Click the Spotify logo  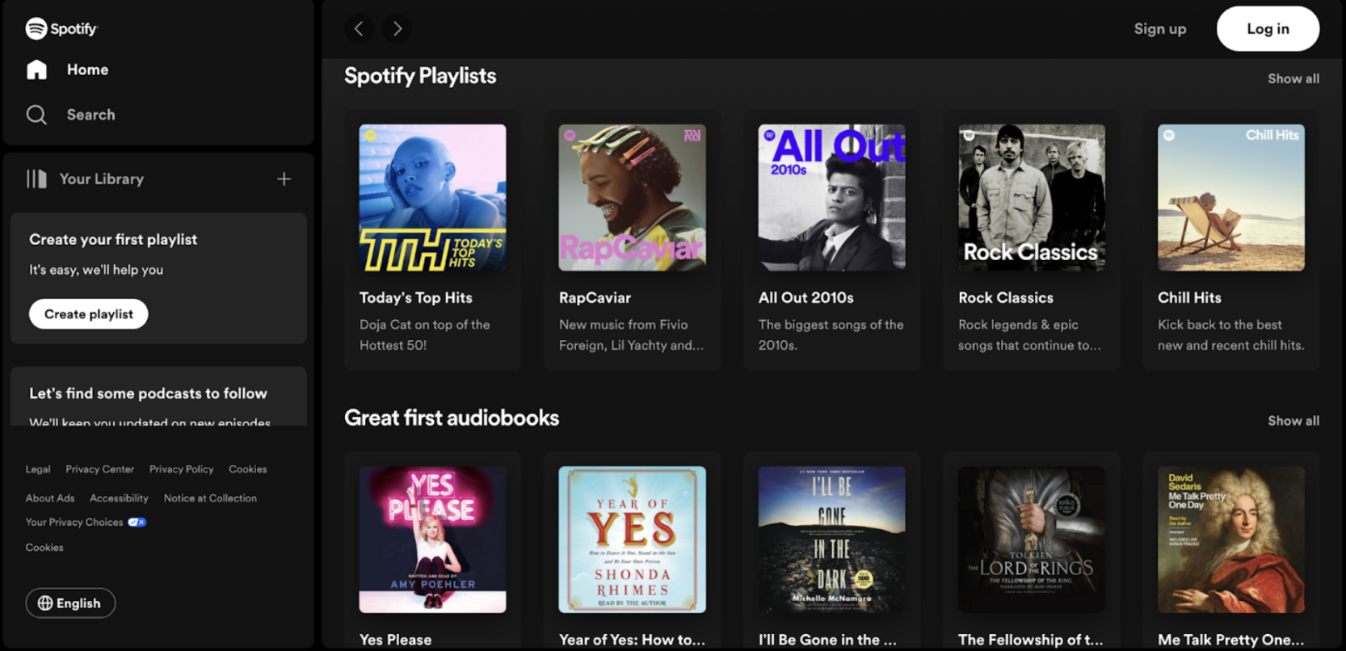pos(61,28)
